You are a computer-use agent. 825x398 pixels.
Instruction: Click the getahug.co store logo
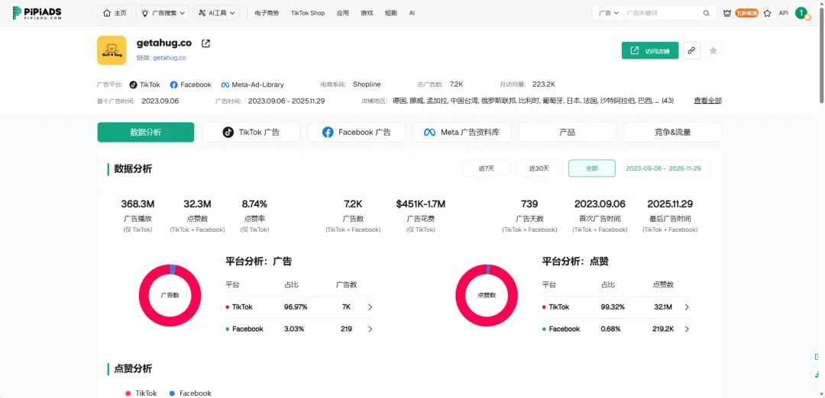tap(112, 50)
